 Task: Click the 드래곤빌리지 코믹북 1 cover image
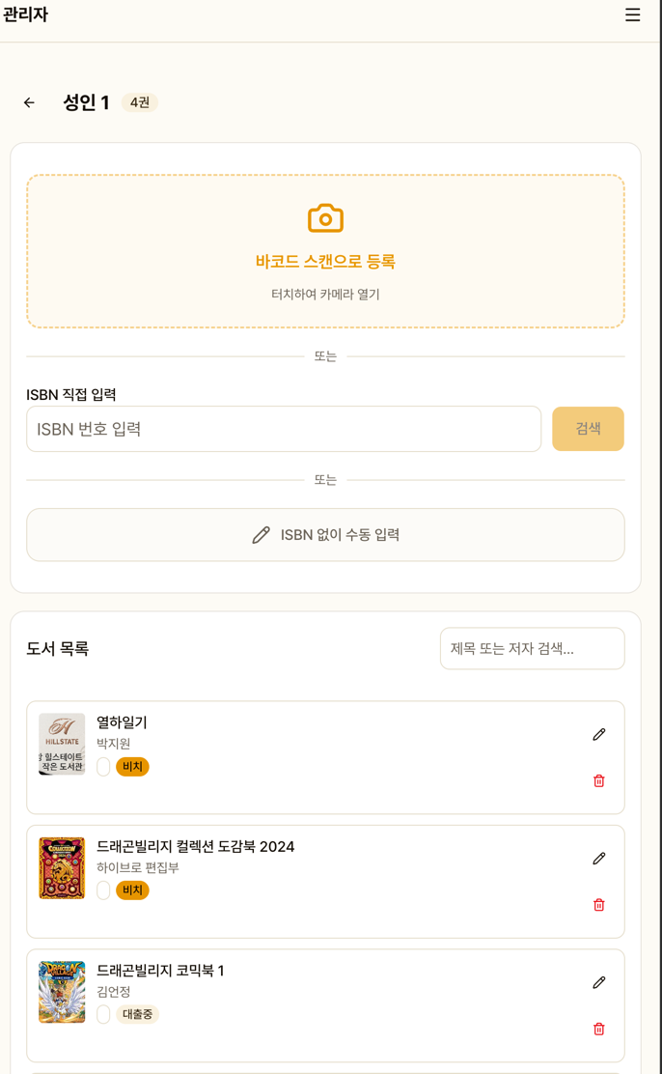(x=62, y=992)
